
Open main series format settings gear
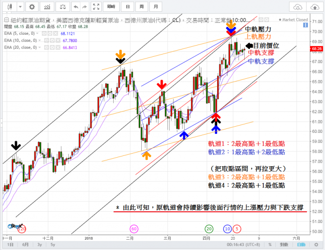click(267, 20)
